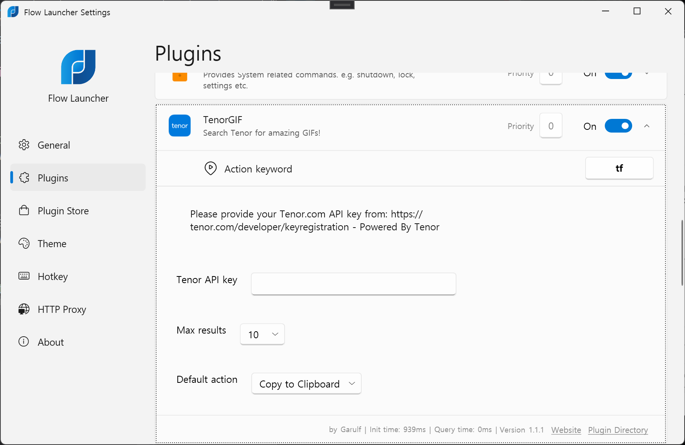
Task: Click the HTTP Proxy globe icon
Action: 24,309
